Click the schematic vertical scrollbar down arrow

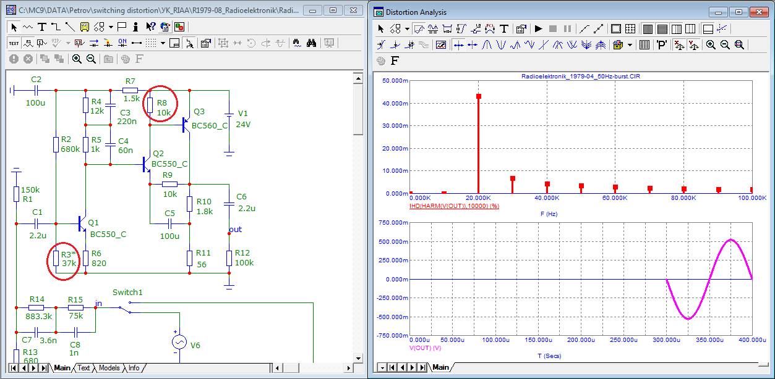coord(358,358)
